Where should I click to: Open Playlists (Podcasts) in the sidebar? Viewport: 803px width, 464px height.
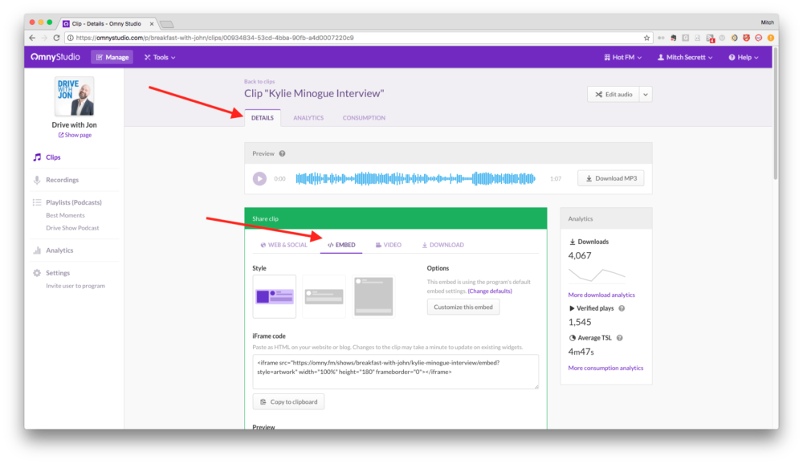pyautogui.click(x=67, y=202)
